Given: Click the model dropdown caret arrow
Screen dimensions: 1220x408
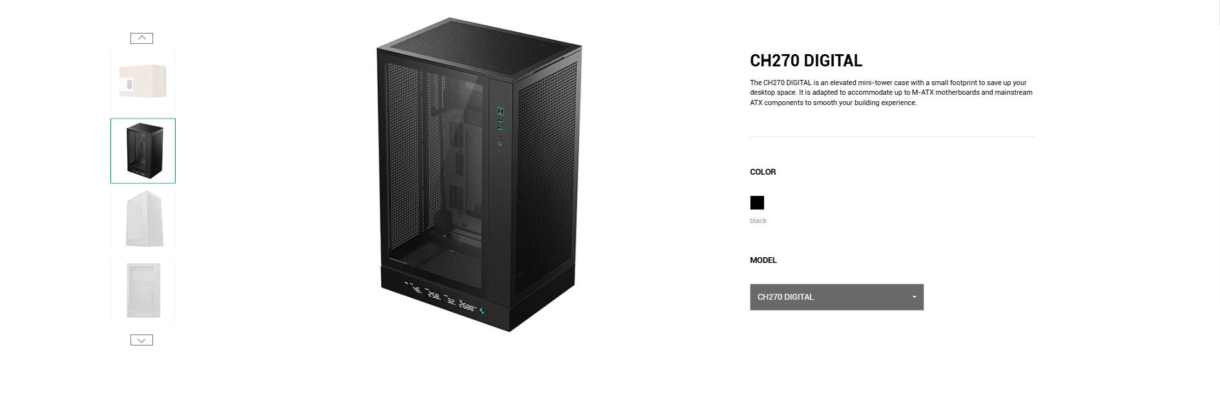Looking at the screenshot, I should click(x=914, y=297).
